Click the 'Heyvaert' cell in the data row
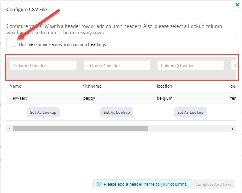Image resolution: width=242 pixels, height=193 pixels. point(19,98)
